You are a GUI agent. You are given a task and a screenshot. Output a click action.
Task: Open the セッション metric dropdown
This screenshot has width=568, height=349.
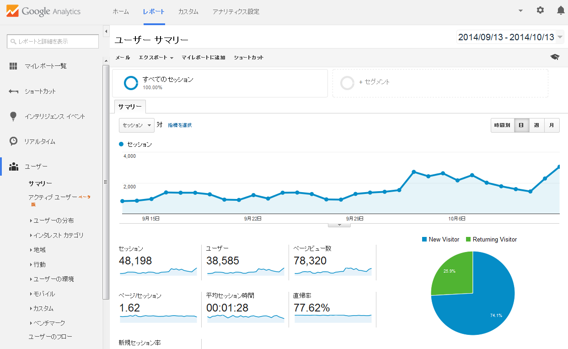tap(136, 125)
